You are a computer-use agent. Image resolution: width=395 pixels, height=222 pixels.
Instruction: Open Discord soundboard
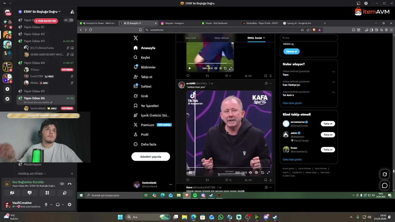click(65, 193)
